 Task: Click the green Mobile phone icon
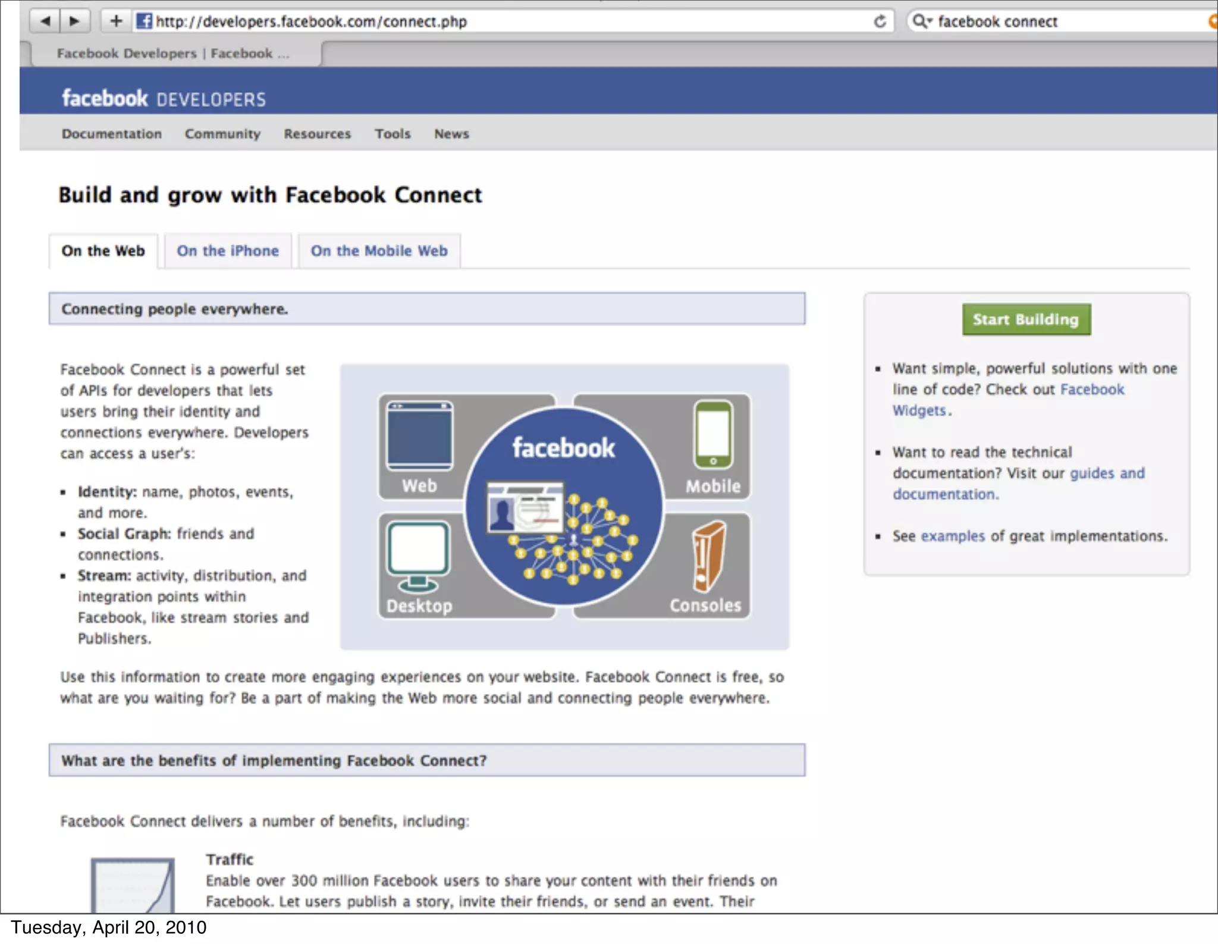click(x=713, y=435)
